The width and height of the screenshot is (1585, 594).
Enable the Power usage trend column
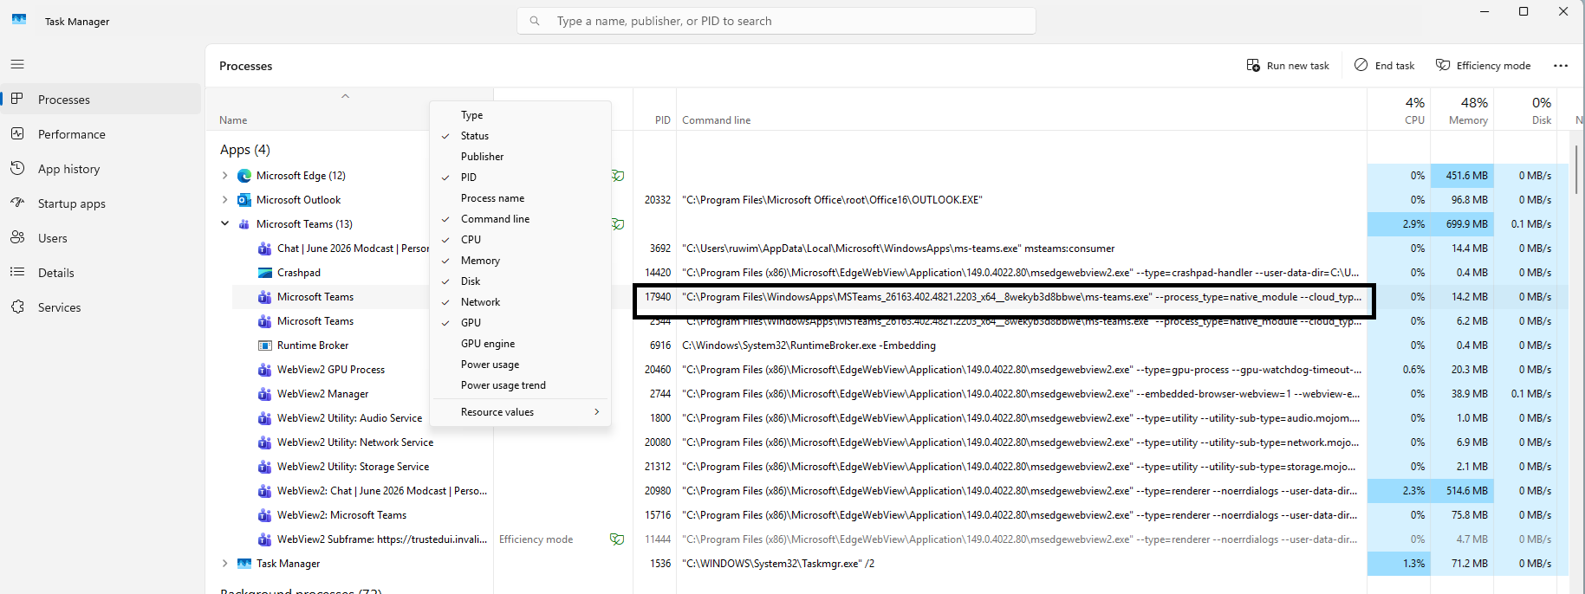520,385
